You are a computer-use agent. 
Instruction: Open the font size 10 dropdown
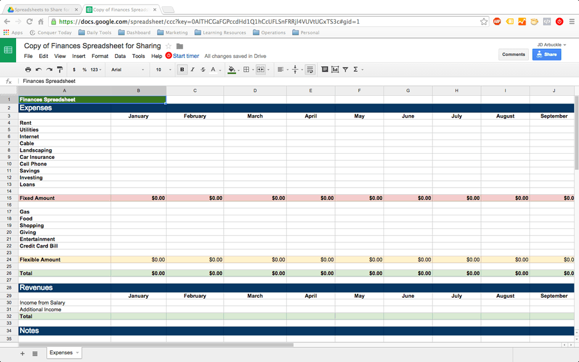click(163, 69)
